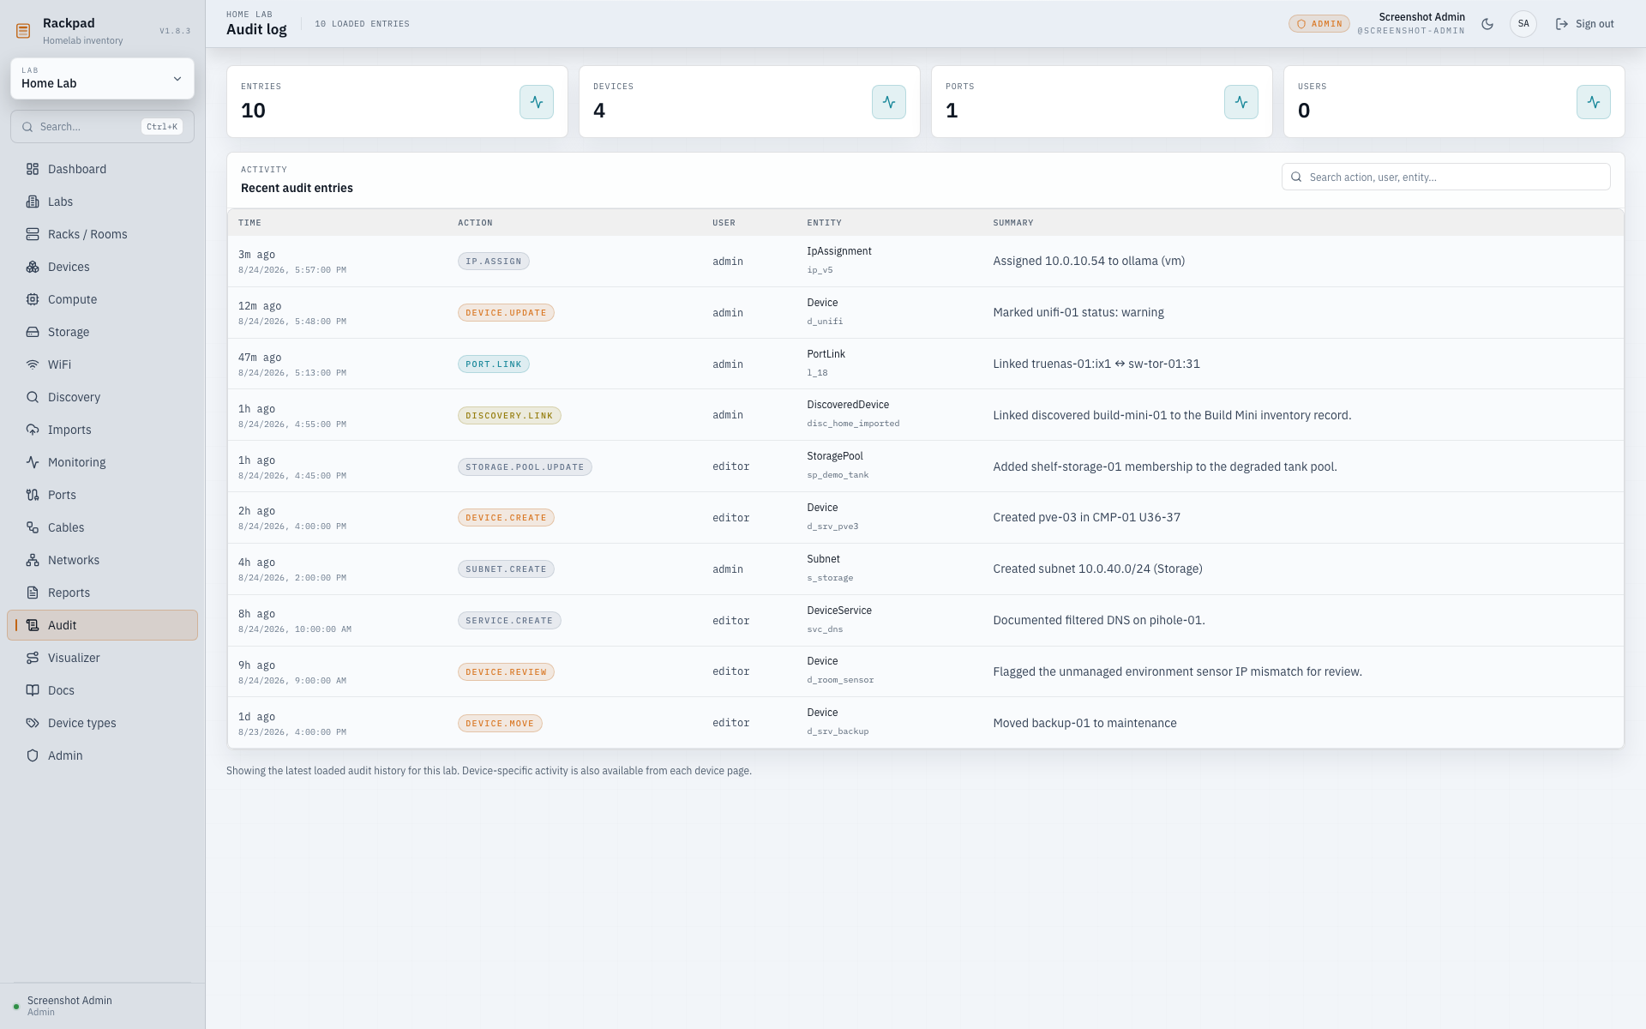The image size is (1646, 1029).
Task: Open Devices via its cube icon
Action: 33,267
